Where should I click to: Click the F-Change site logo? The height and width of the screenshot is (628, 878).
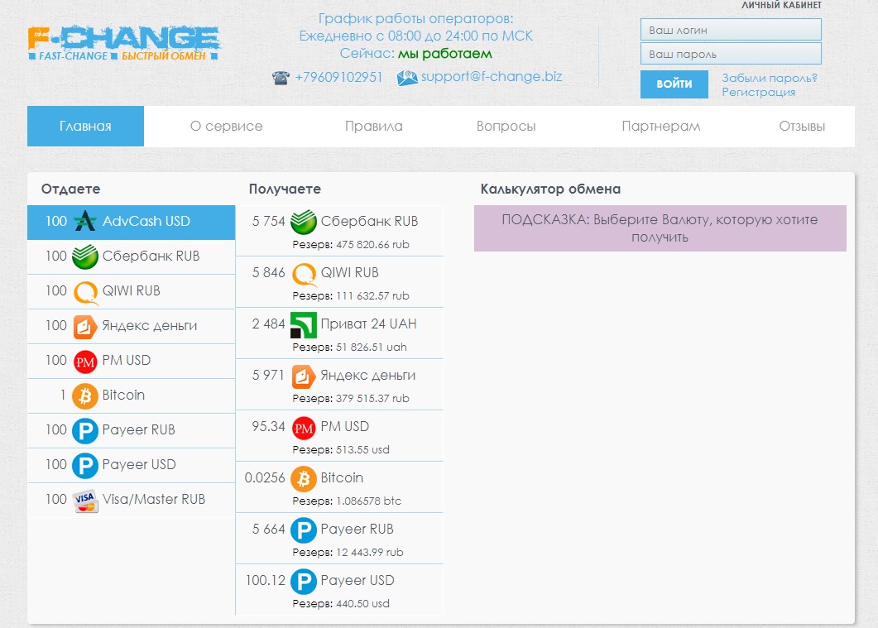(x=124, y=43)
